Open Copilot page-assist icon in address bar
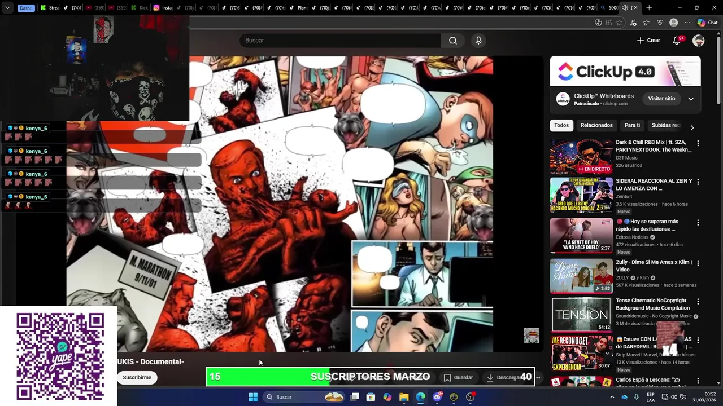723x406 pixels. click(598, 23)
